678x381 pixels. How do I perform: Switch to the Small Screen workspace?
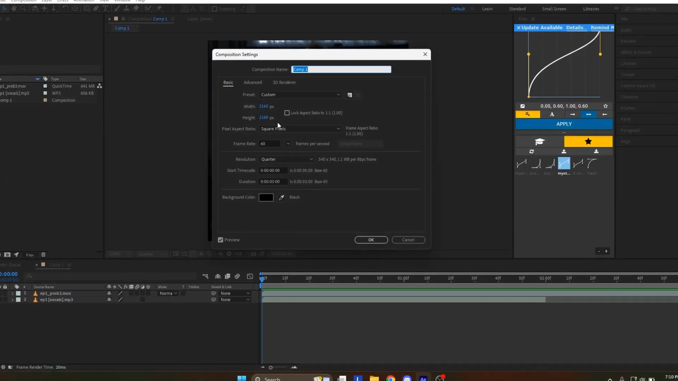tap(554, 9)
